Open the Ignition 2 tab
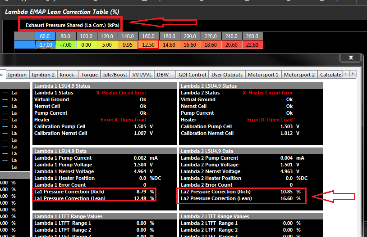 click(43, 75)
